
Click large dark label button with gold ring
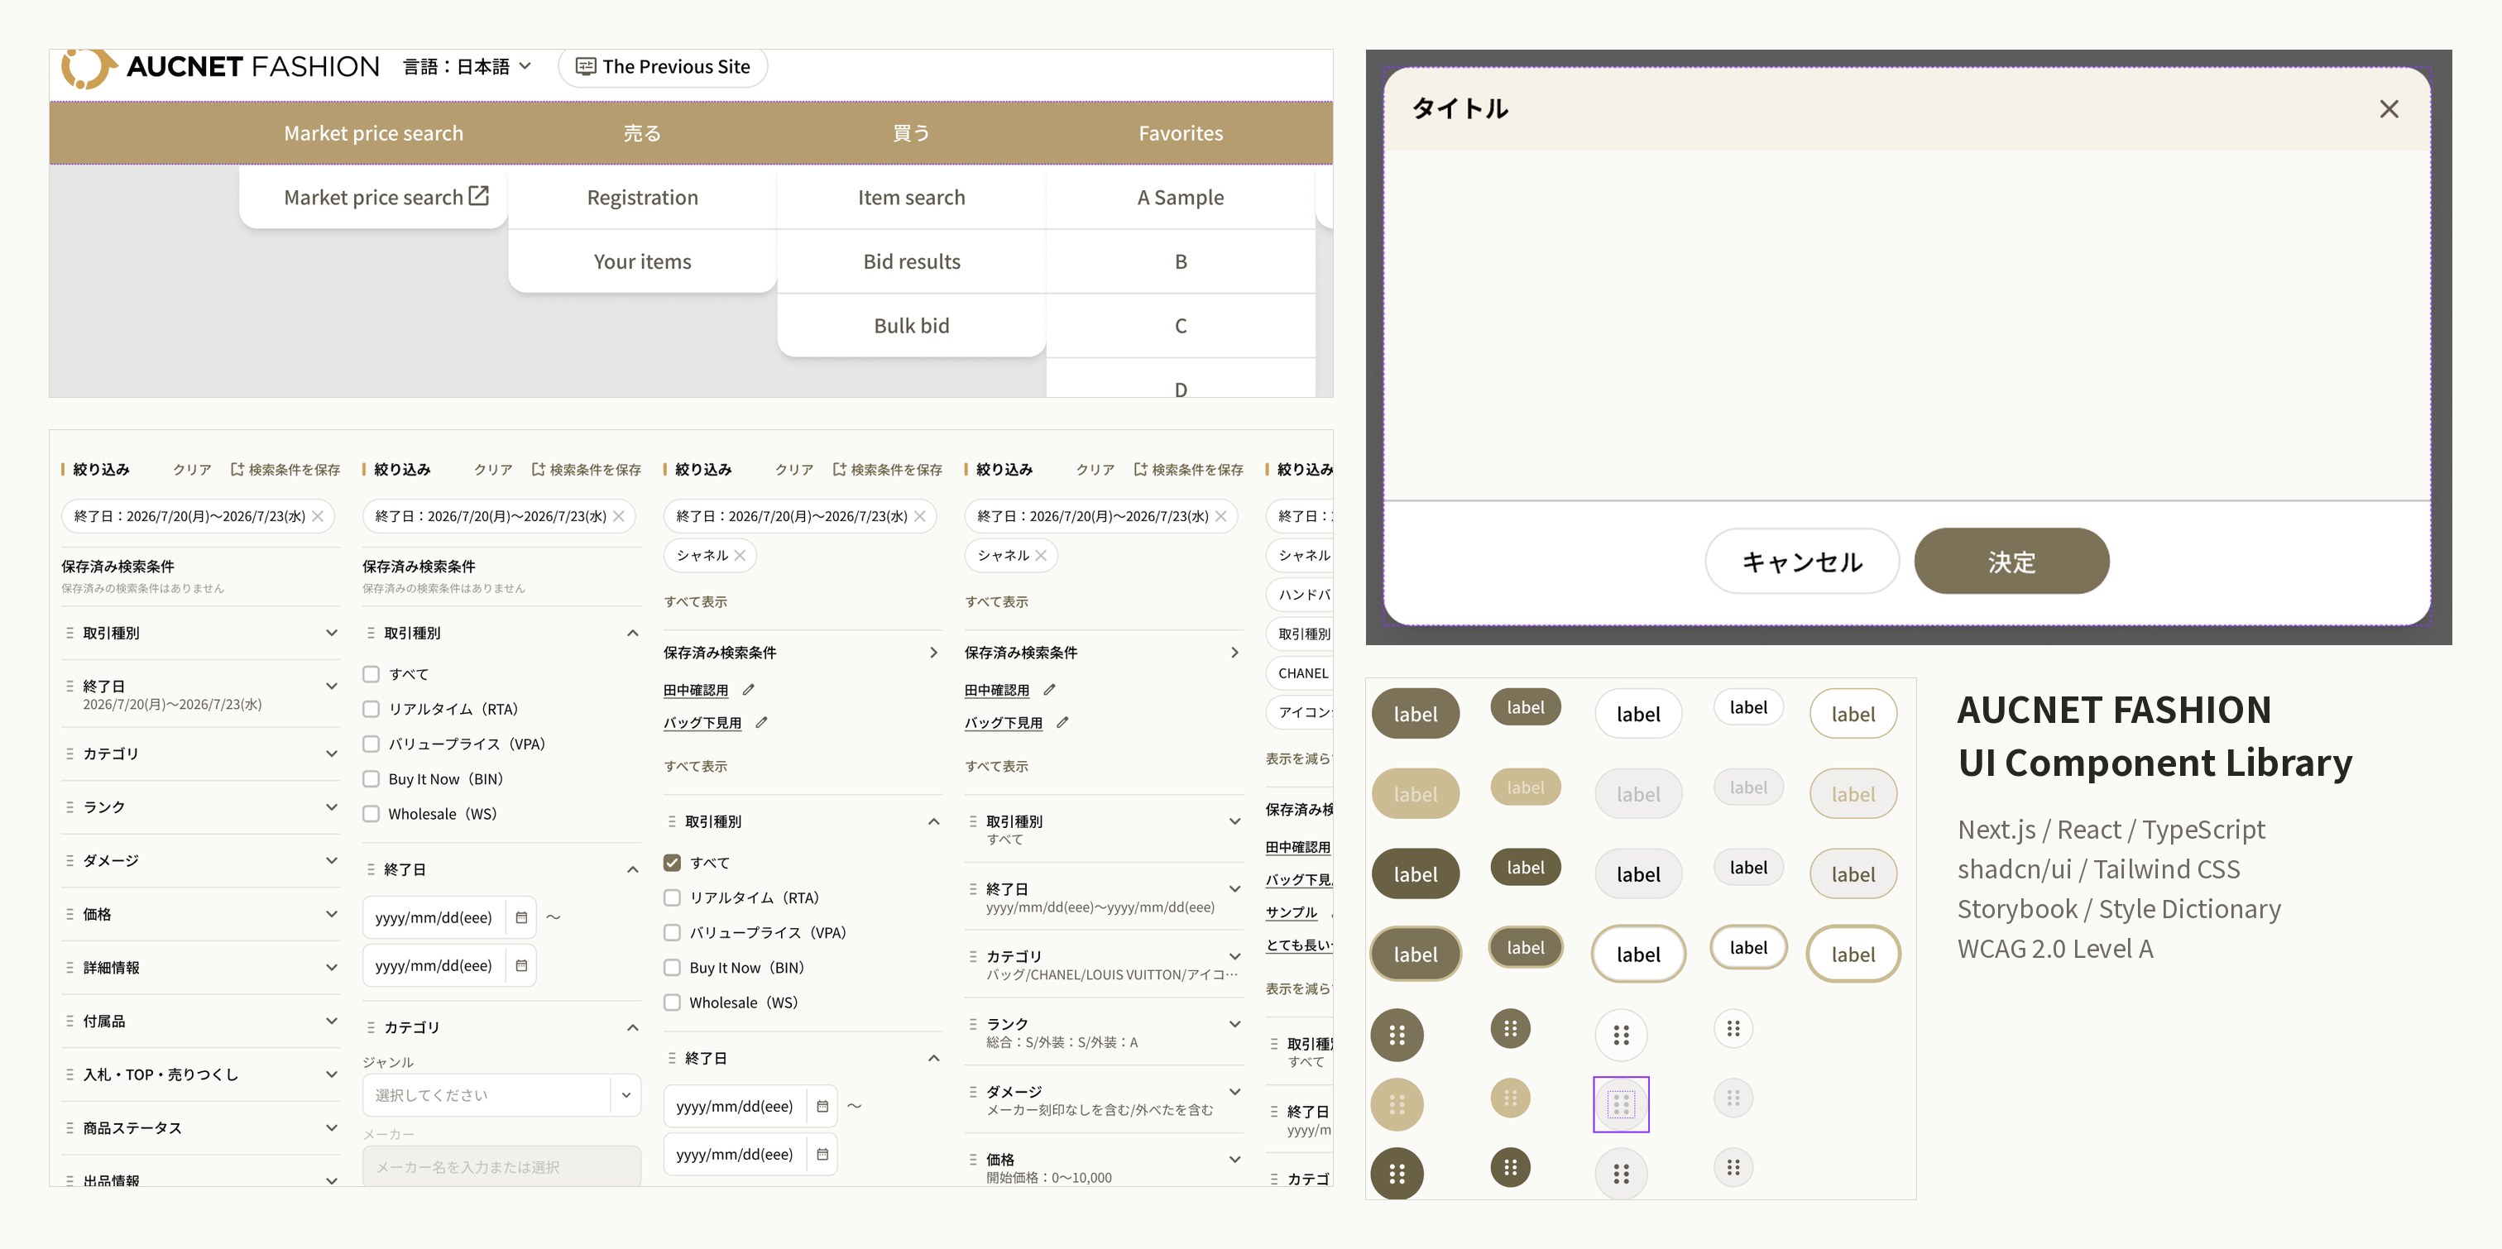[x=1415, y=954]
